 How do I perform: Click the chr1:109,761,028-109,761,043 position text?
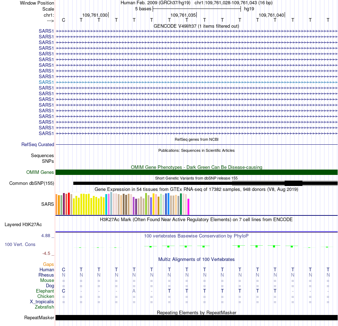pos(226,3)
